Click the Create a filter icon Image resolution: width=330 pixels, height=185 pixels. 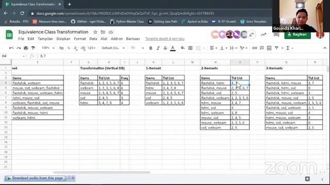tap(276, 48)
